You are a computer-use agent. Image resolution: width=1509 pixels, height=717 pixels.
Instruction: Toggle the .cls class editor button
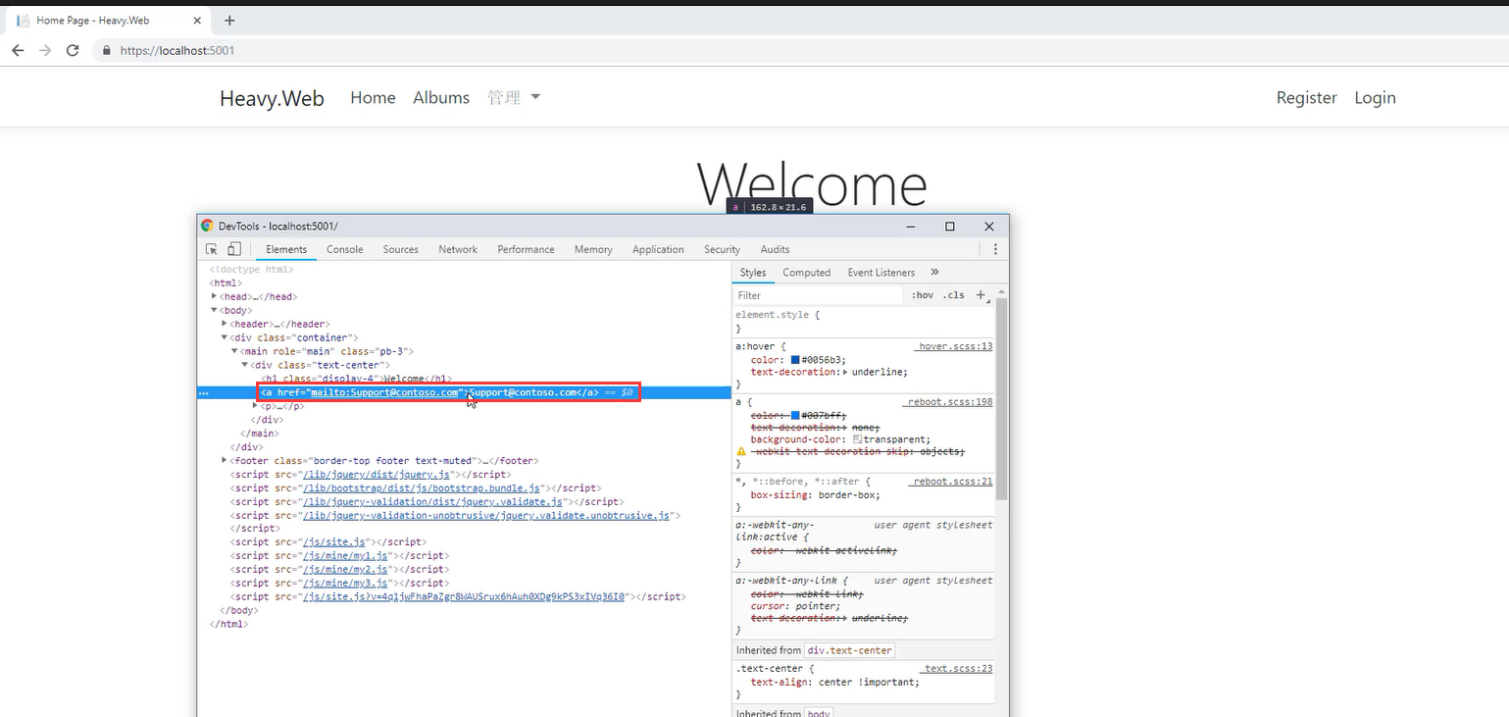(953, 295)
